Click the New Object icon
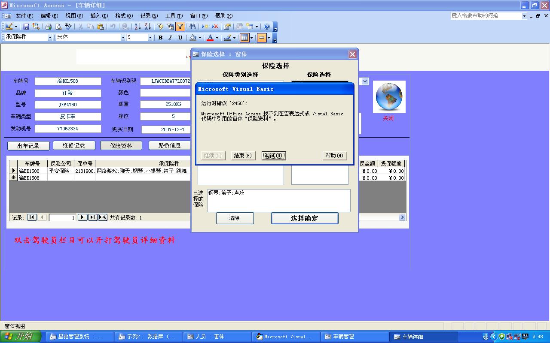The image size is (550, 343). (x=250, y=27)
